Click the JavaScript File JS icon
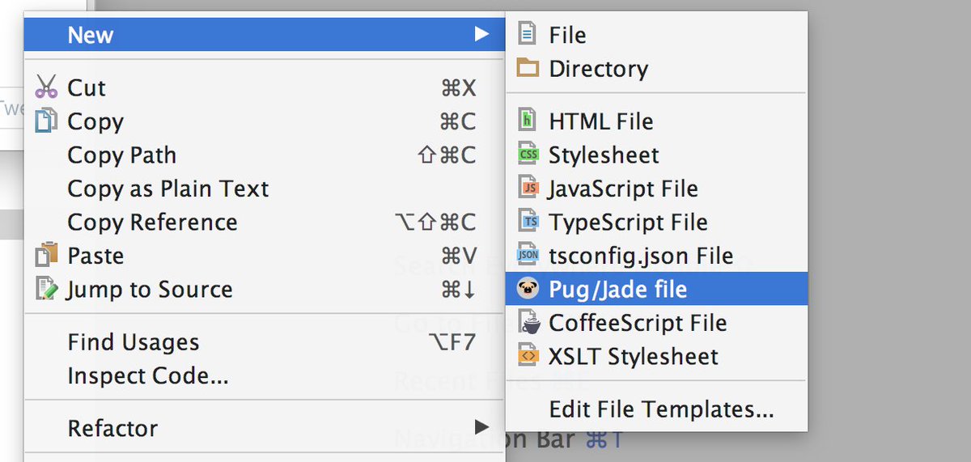This screenshot has height=462, width=971. [528, 189]
